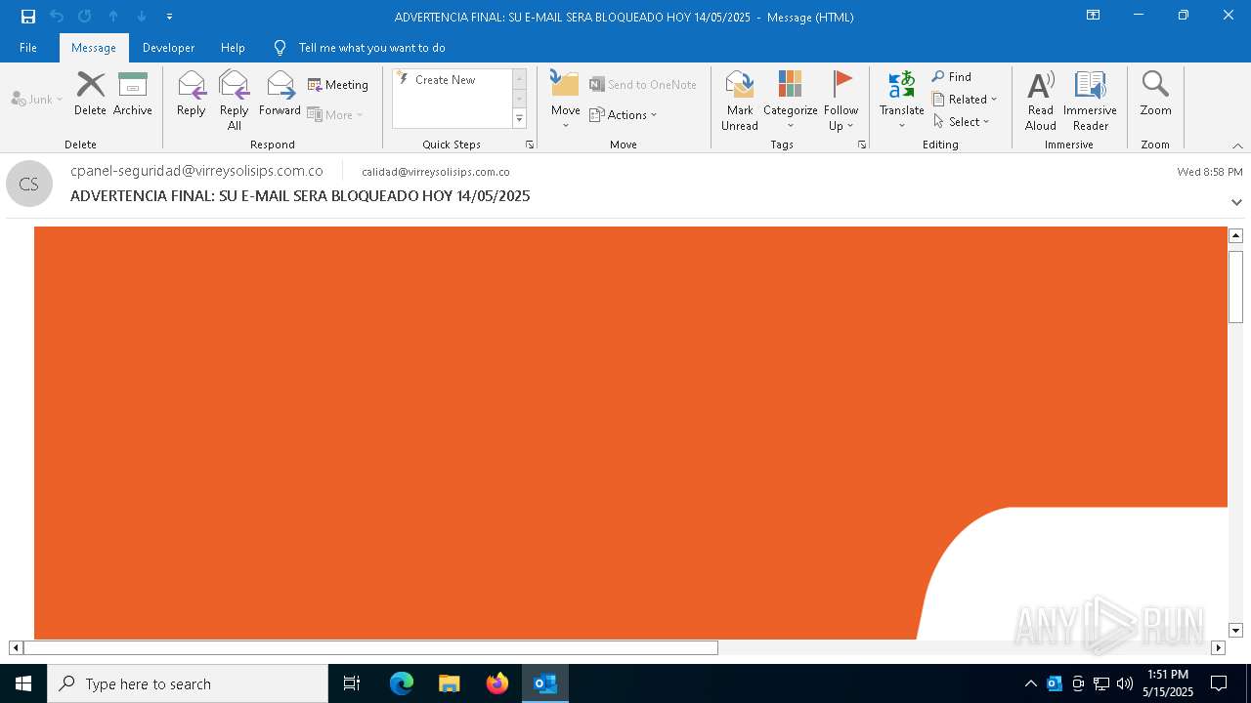Image resolution: width=1251 pixels, height=703 pixels.
Task: Save the message with the disk icon
Action: coord(28,17)
